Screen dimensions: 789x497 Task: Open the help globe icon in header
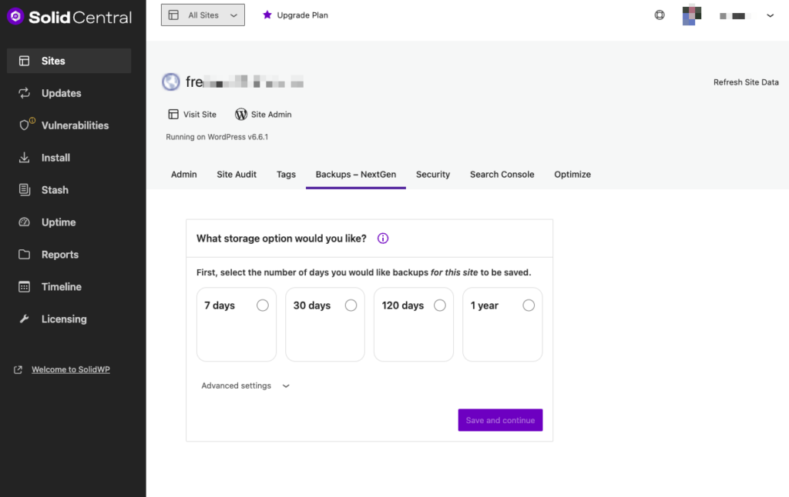point(660,15)
